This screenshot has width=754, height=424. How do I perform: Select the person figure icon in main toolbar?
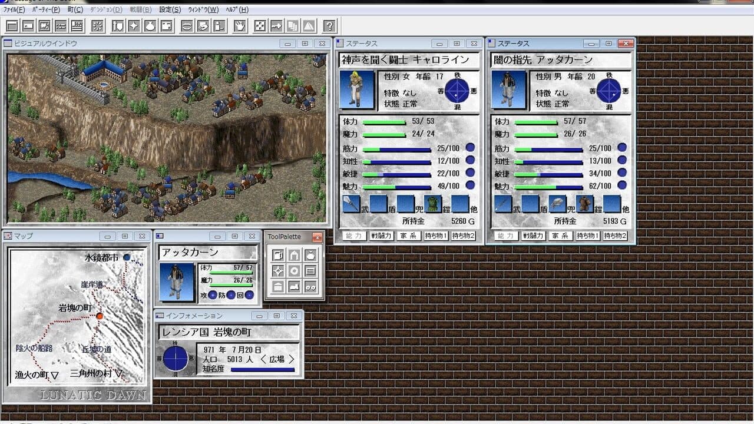[x=220, y=26]
